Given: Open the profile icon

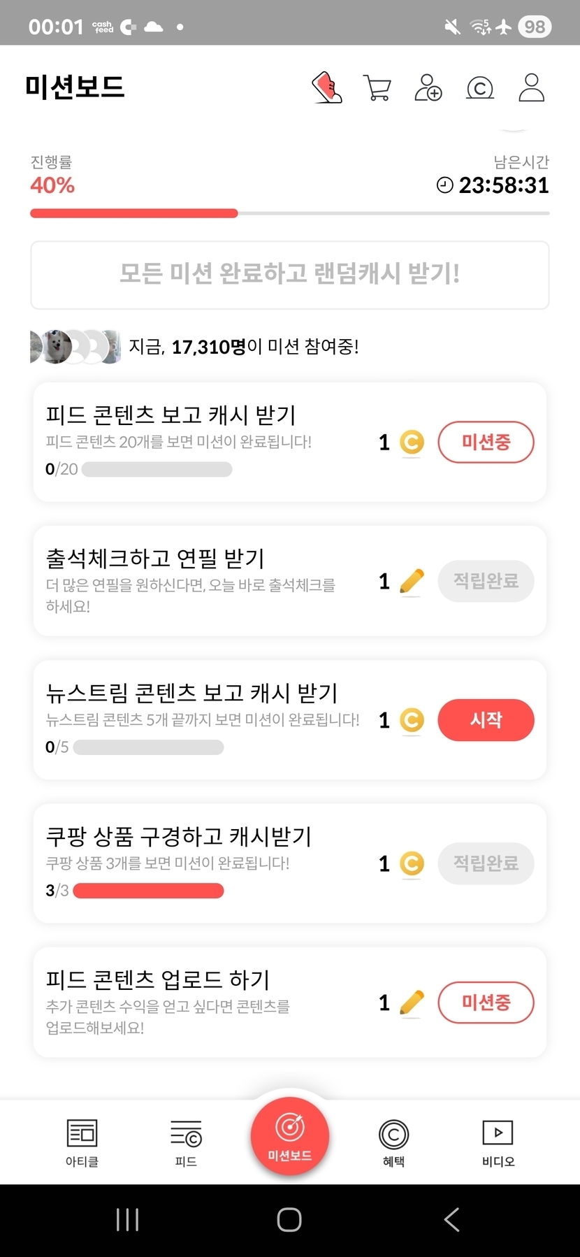Looking at the screenshot, I should coord(531,88).
